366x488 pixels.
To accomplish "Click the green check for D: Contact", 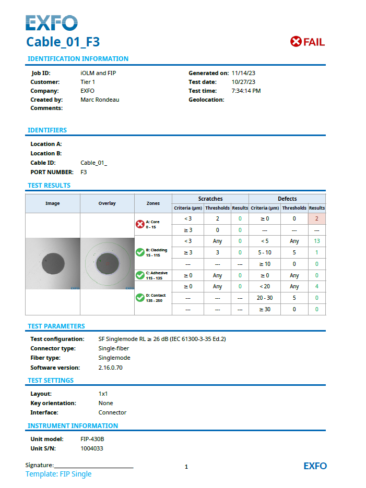I will pos(140,298).
